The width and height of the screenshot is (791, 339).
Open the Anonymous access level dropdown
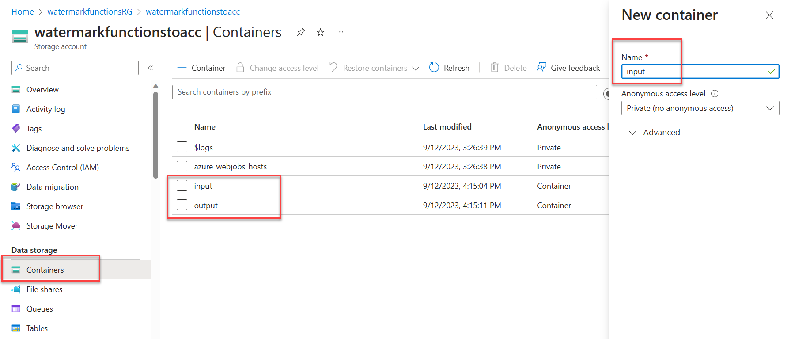point(700,108)
